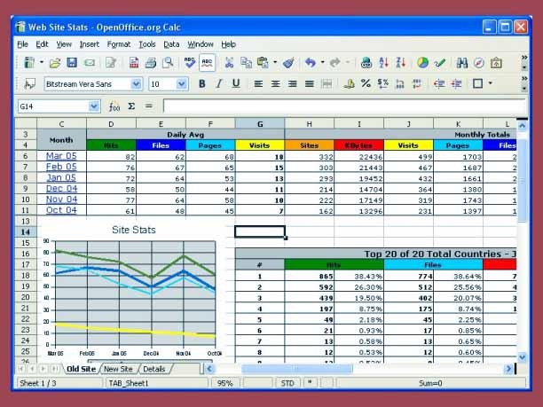Select the Paintbrush format tool
543x407 pixels.
pyautogui.click(x=288, y=63)
